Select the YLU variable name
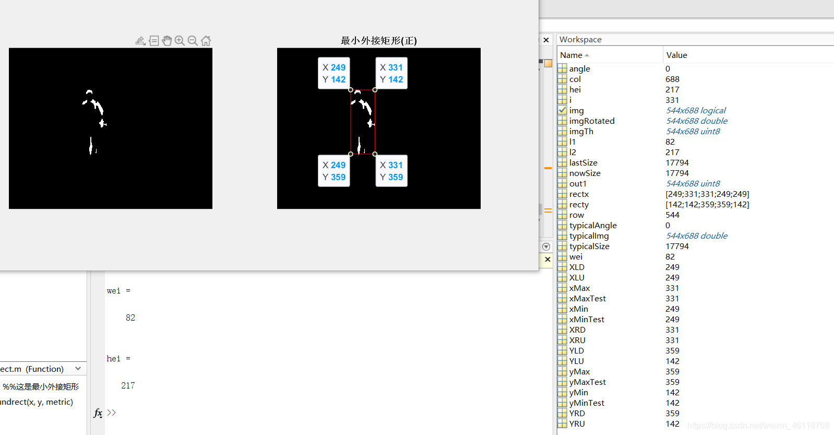This screenshot has height=435, width=834. (x=576, y=361)
